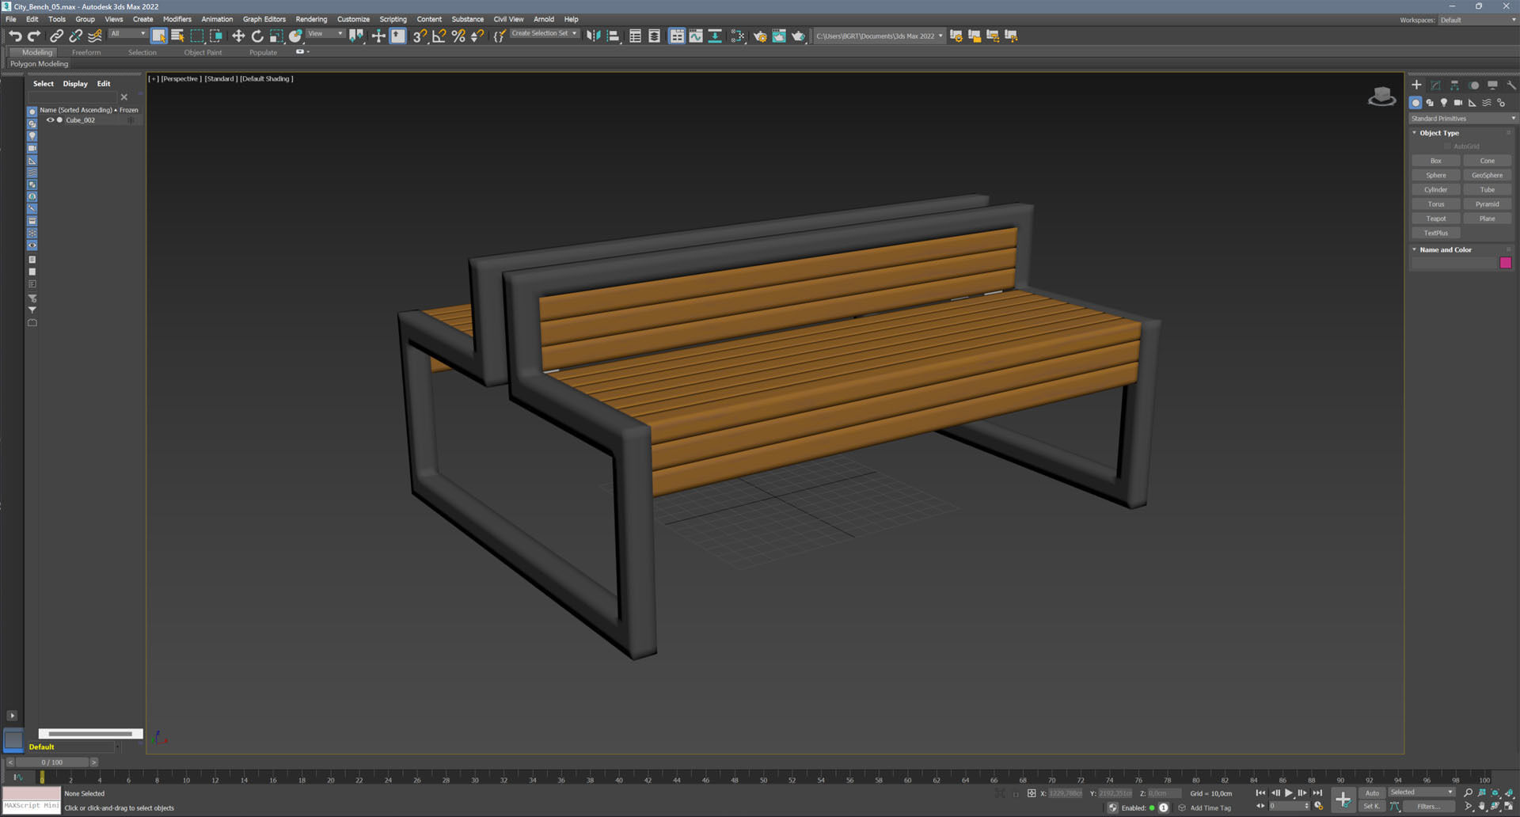This screenshot has height=817, width=1520.
Task: Enable AutoGrid checkbox
Action: 1447,146
